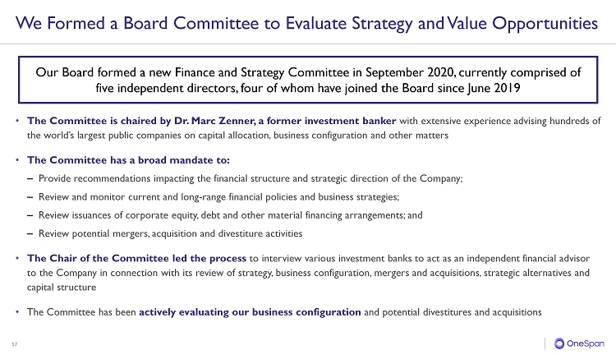Click the phrase 'September 2020' in the box

(410, 72)
